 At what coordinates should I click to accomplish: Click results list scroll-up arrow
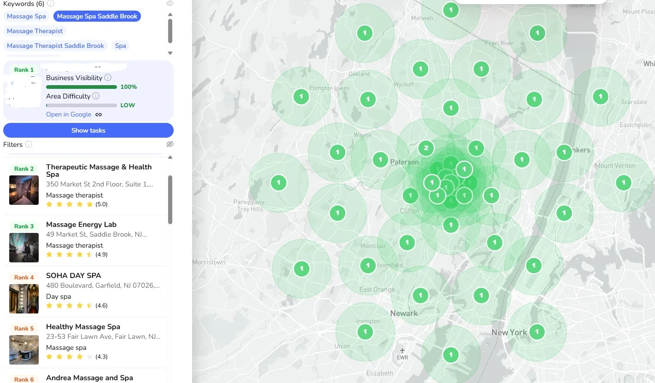point(170,157)
